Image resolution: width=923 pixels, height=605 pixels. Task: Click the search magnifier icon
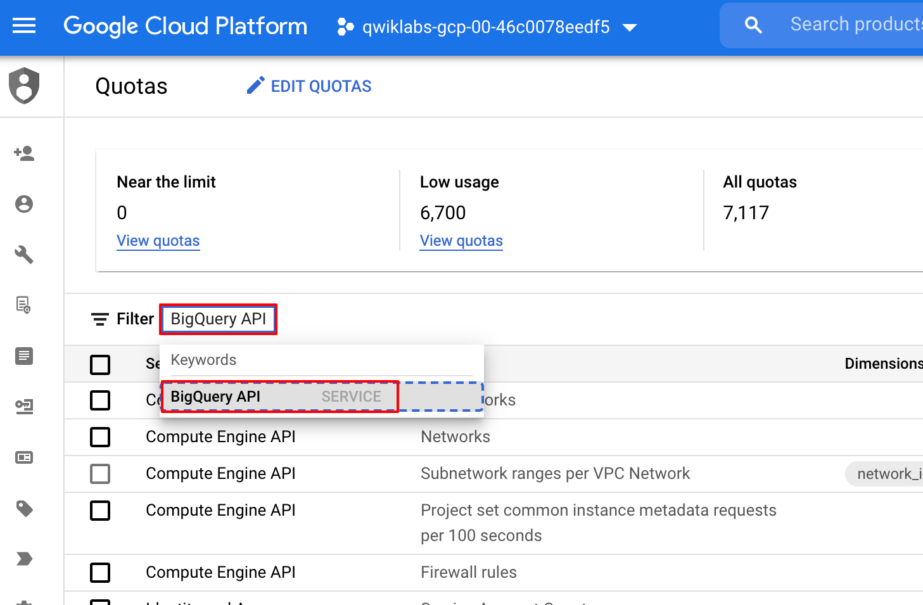753,25
